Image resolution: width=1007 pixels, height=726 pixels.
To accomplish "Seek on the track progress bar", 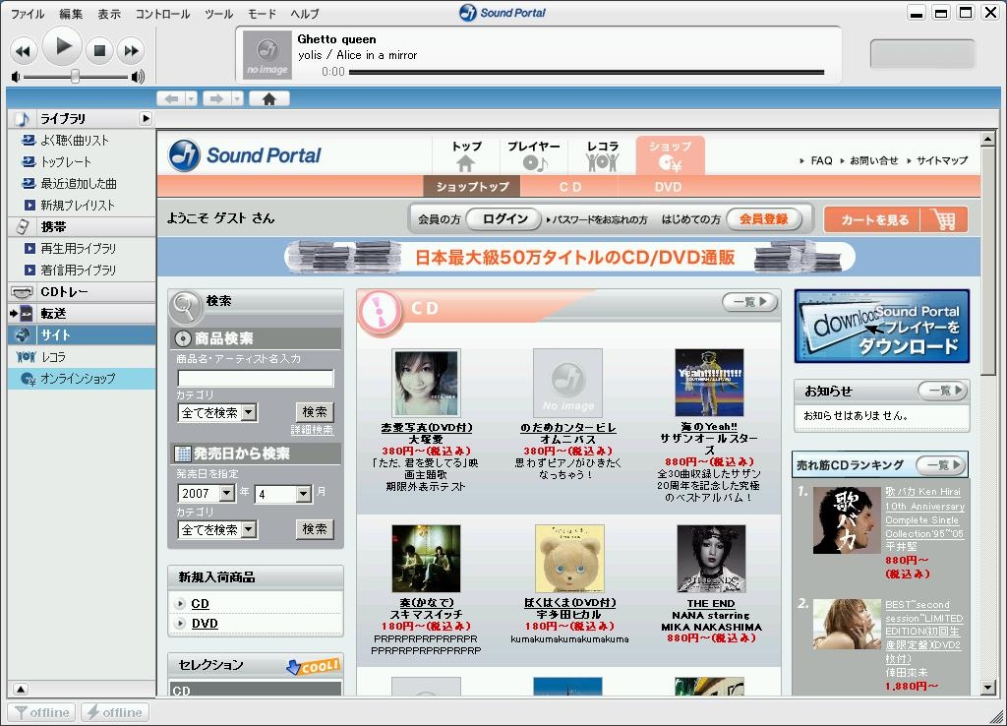I will pos(586,72).
